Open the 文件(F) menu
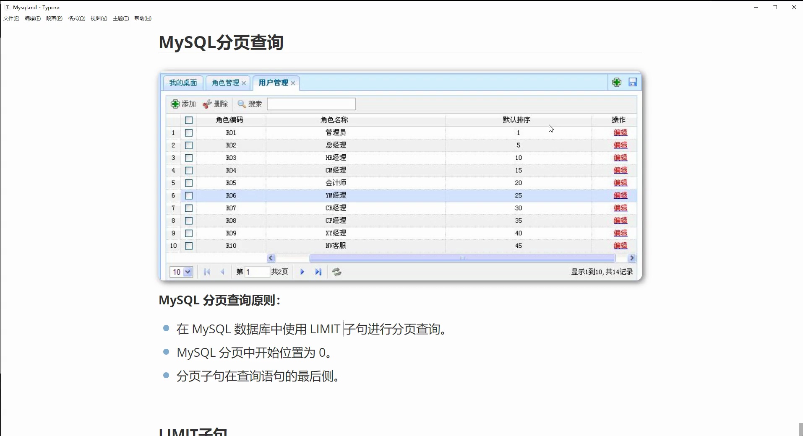Image resolution: width=803 pixels, height=436 pixels. 11,18
